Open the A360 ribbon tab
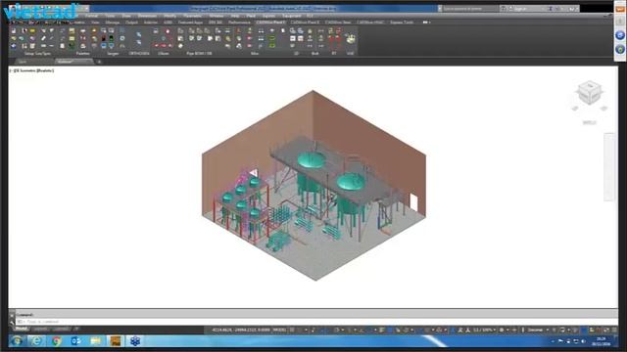Viewport: 627px width, 352px height. point(168,22)
